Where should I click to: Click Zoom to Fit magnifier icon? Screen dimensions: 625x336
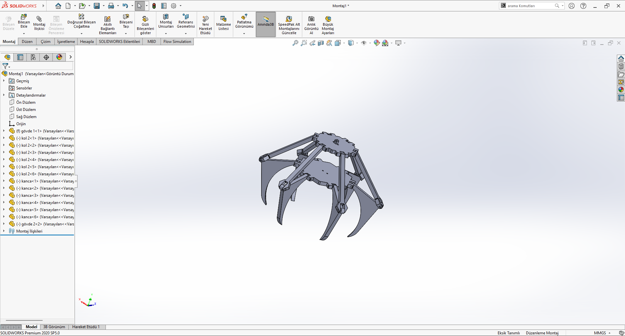click(x=295, y=43)
